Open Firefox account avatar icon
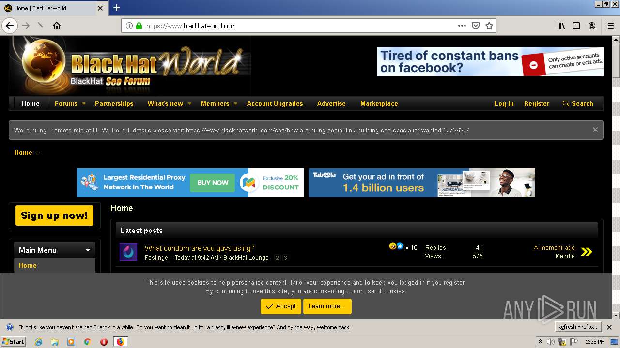The height and width of the screenshot is (348, 620). (592, 26)
